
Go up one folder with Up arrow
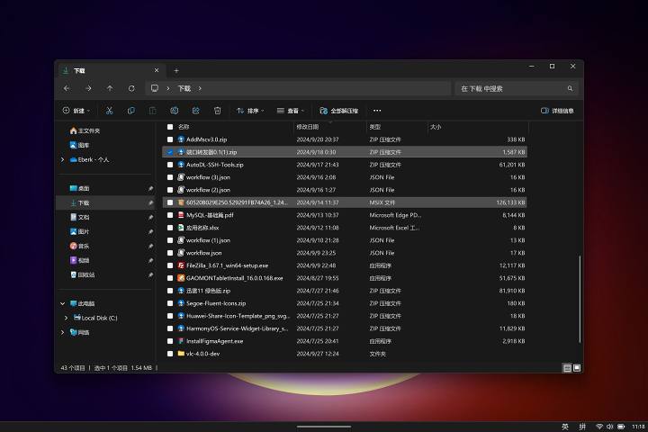[x=110, y=88]
